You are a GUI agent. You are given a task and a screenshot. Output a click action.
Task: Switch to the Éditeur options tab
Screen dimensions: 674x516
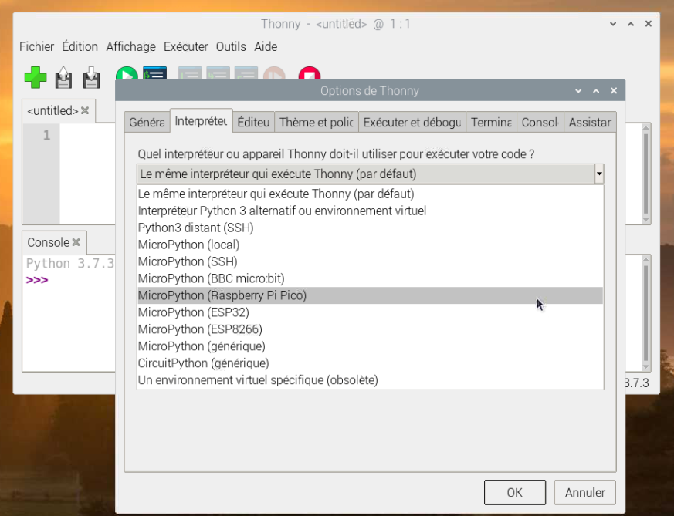(253, 123)
